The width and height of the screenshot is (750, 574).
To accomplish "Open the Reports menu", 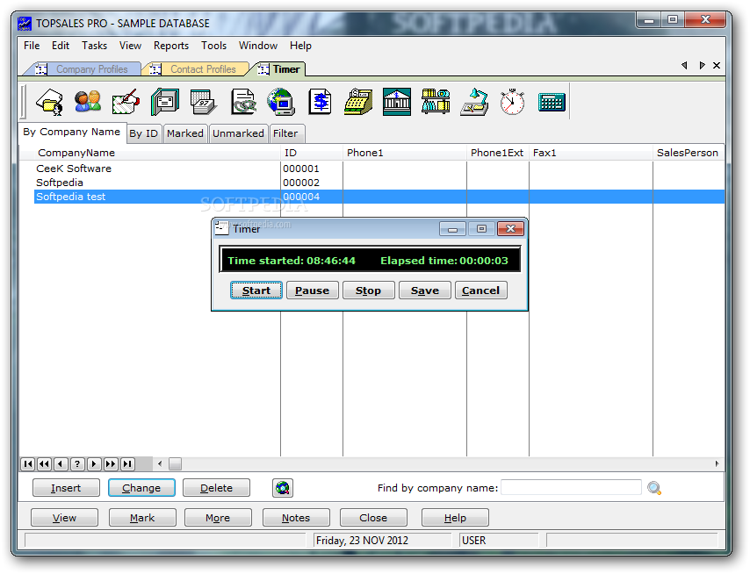I will pyautogui.click(x=170, y=46).
